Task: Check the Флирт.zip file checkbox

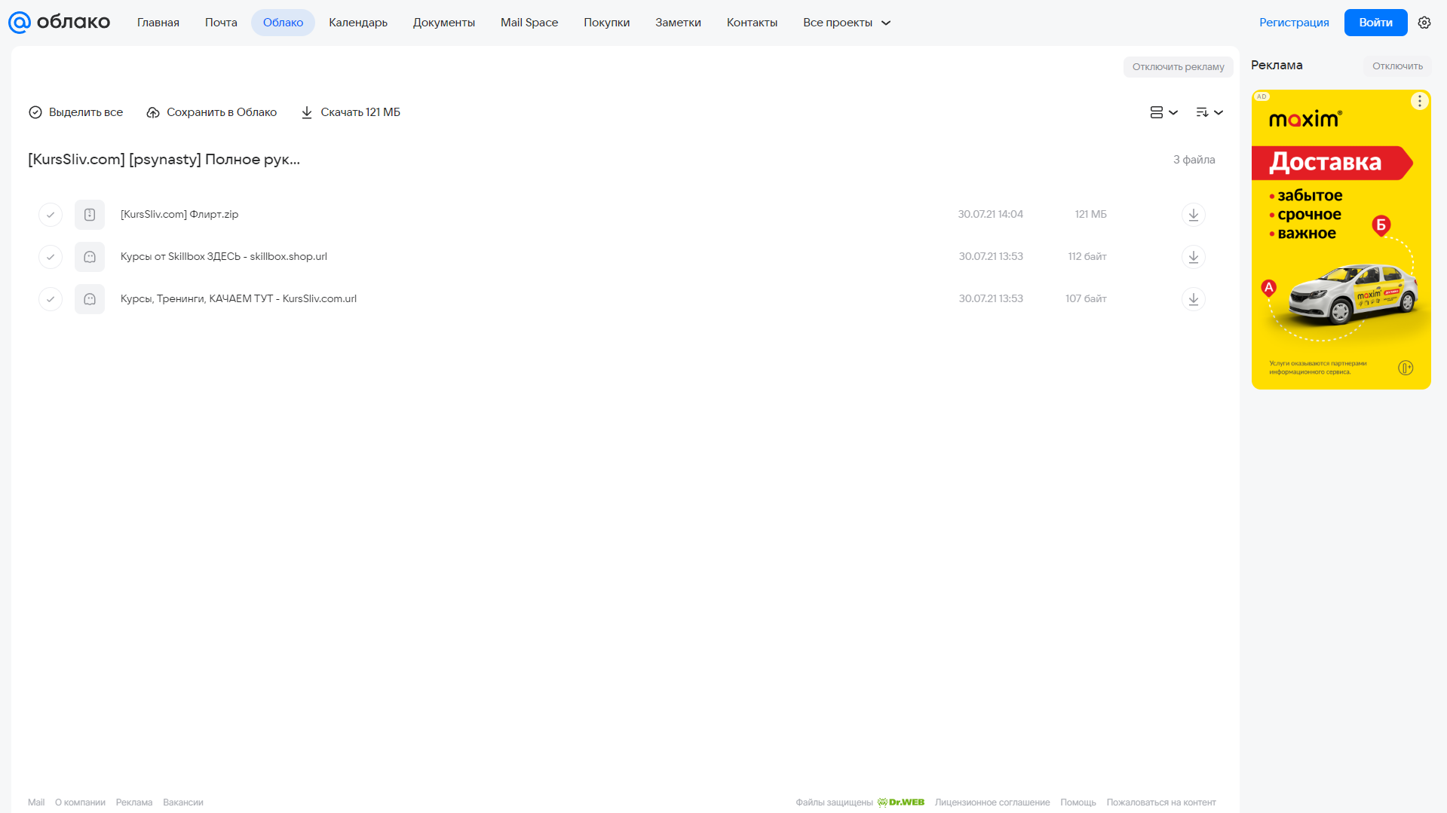Action: (51, 215)
